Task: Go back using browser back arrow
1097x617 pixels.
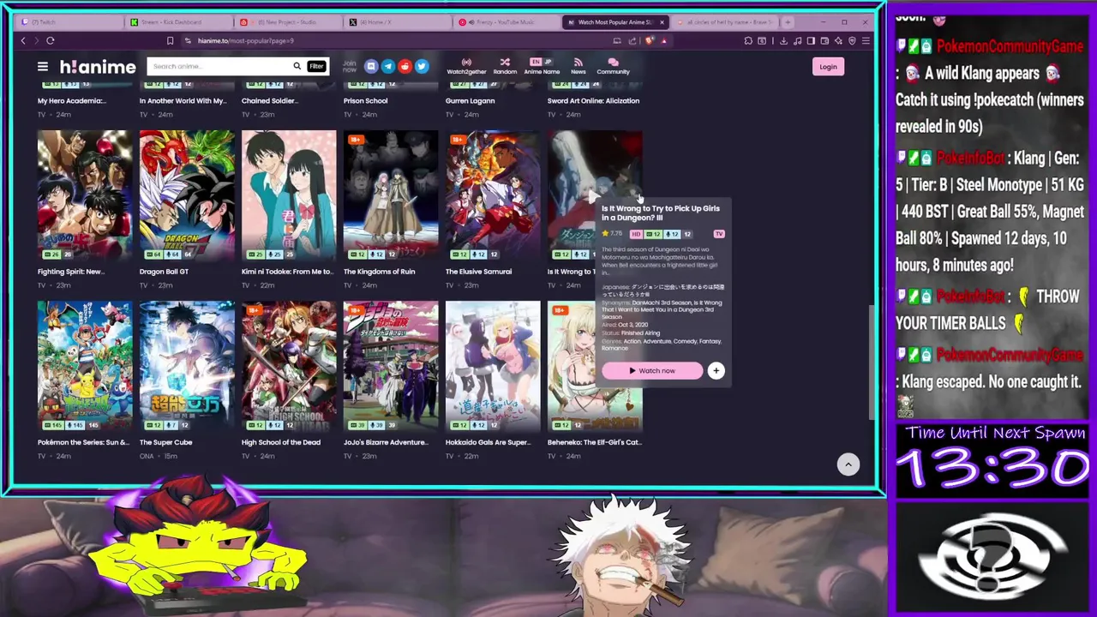Action: pos(23,40)
